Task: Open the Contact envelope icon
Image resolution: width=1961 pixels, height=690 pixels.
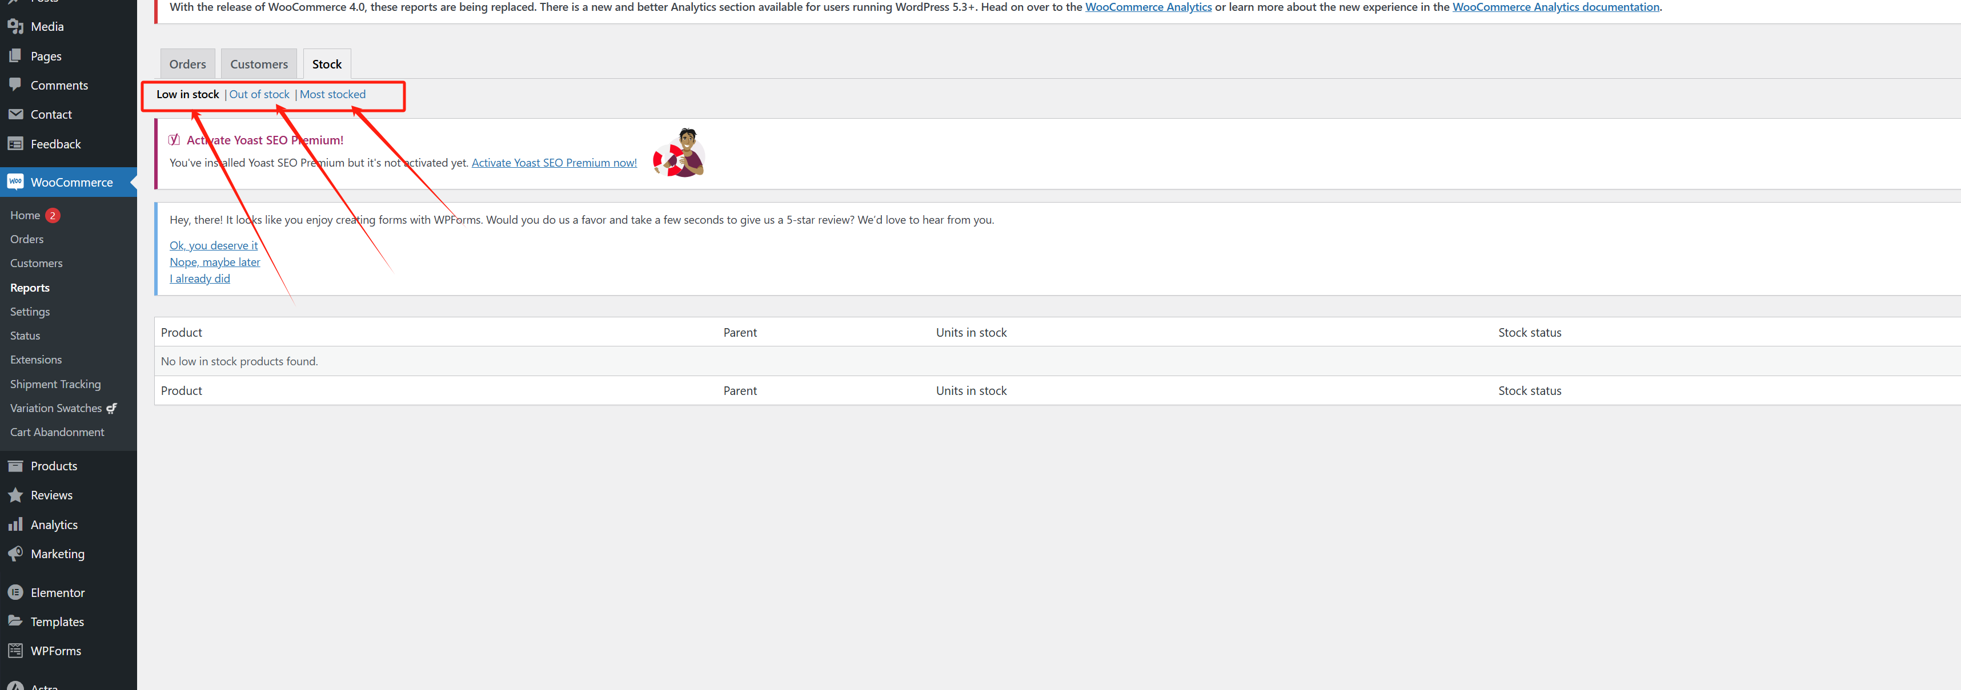Action: click(16, 114)
